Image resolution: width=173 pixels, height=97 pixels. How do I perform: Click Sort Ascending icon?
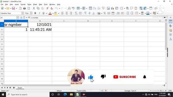95,8
